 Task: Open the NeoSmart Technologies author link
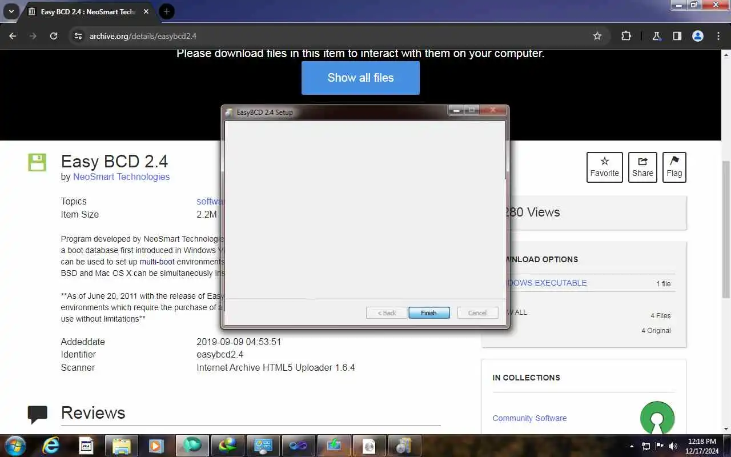point(121,177)
